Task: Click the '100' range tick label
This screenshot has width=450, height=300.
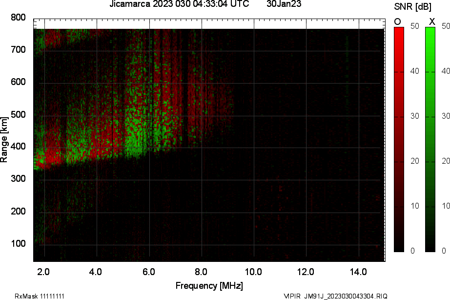Action: [18, 244]
